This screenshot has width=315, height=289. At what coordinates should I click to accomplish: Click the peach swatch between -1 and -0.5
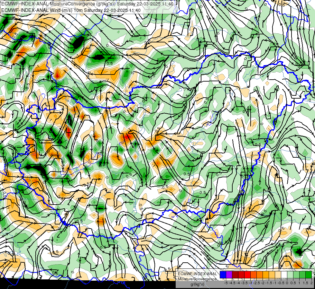pos(278,275)
